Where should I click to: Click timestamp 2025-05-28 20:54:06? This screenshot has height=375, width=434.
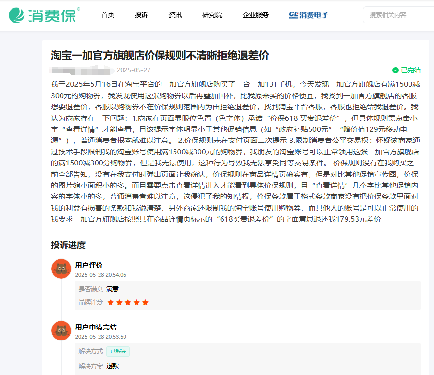click(x=101, y=275)
